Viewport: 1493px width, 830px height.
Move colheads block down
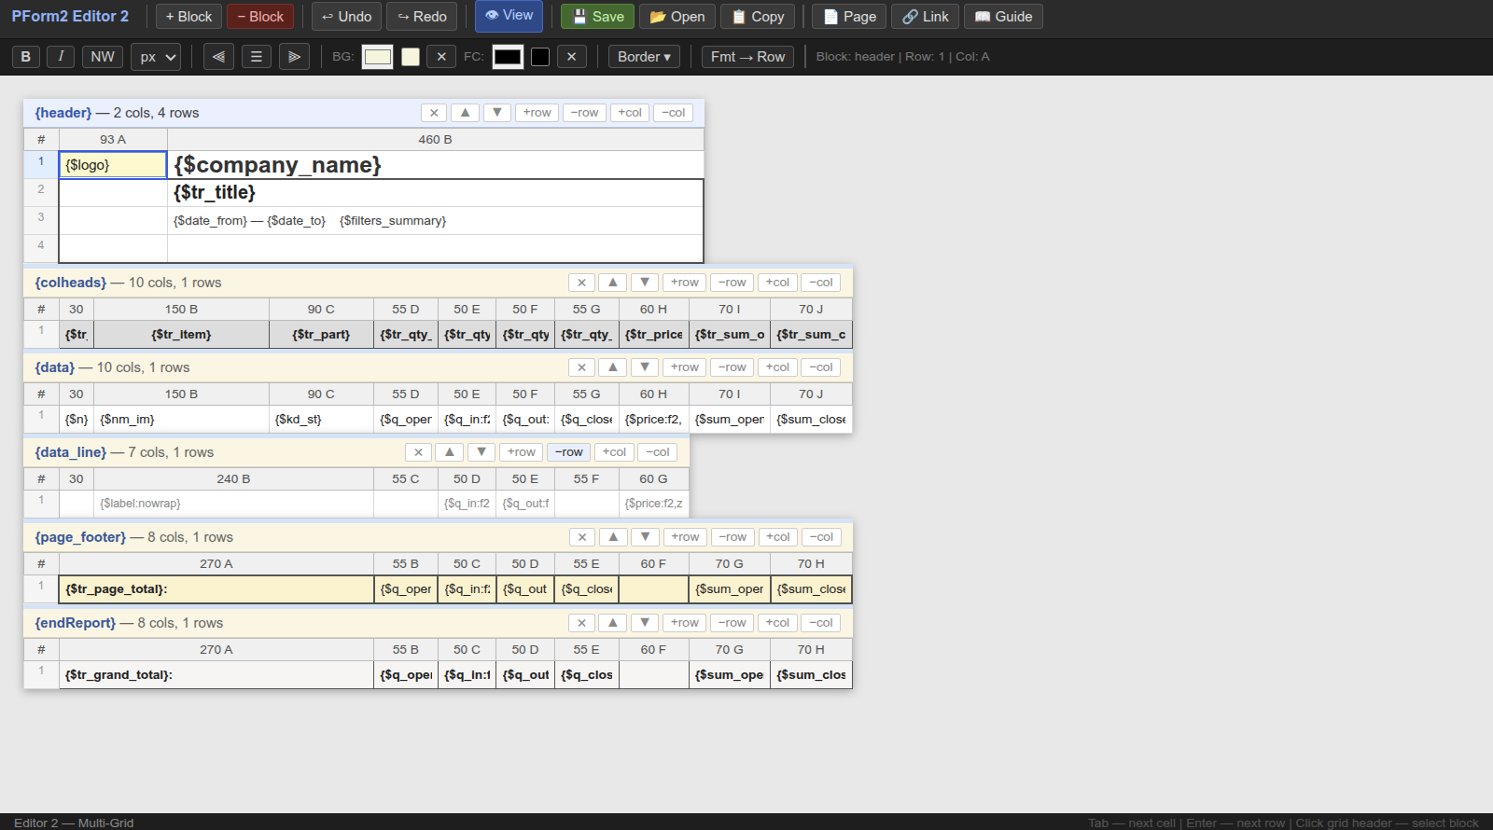(645, 283)
